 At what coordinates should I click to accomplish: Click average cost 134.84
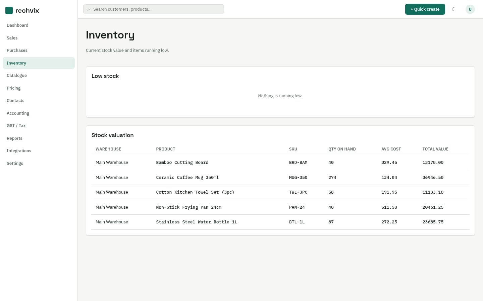(389, 178)
